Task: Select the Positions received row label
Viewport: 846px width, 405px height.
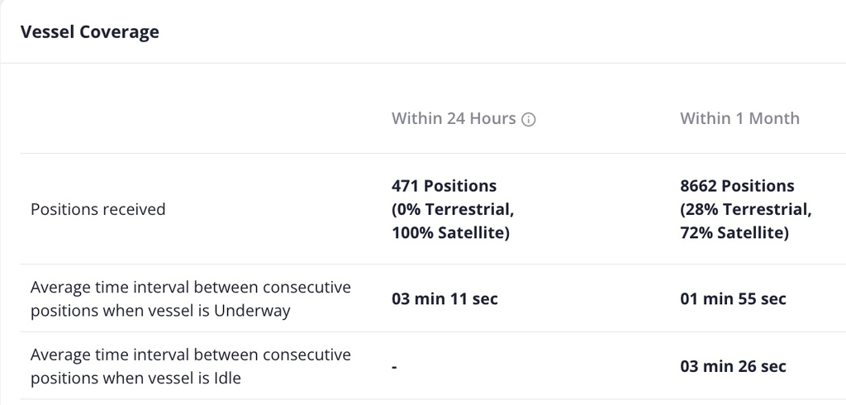Action: click(x=97, y=209)
